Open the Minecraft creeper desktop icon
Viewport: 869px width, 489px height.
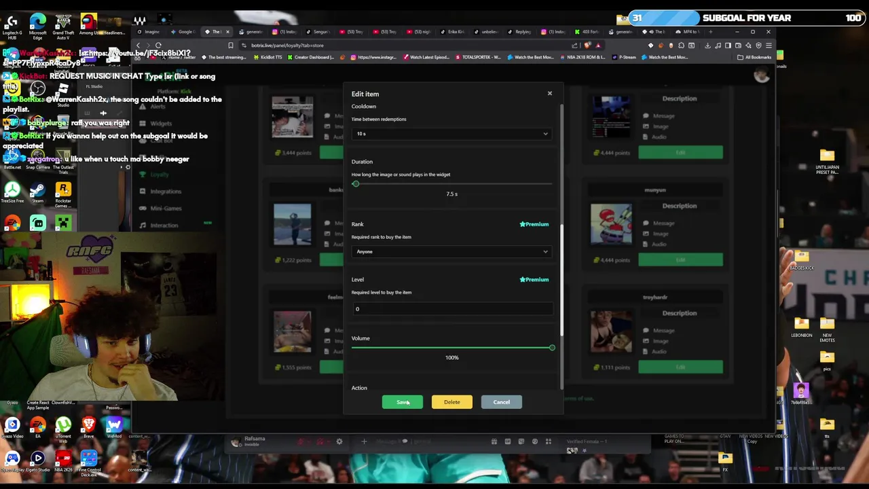point(63,223)
